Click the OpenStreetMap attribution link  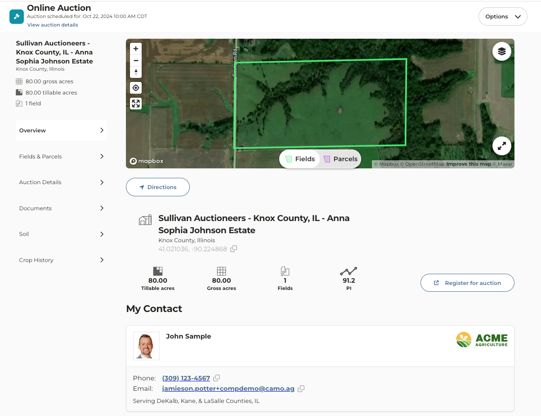tap(422, 164)
